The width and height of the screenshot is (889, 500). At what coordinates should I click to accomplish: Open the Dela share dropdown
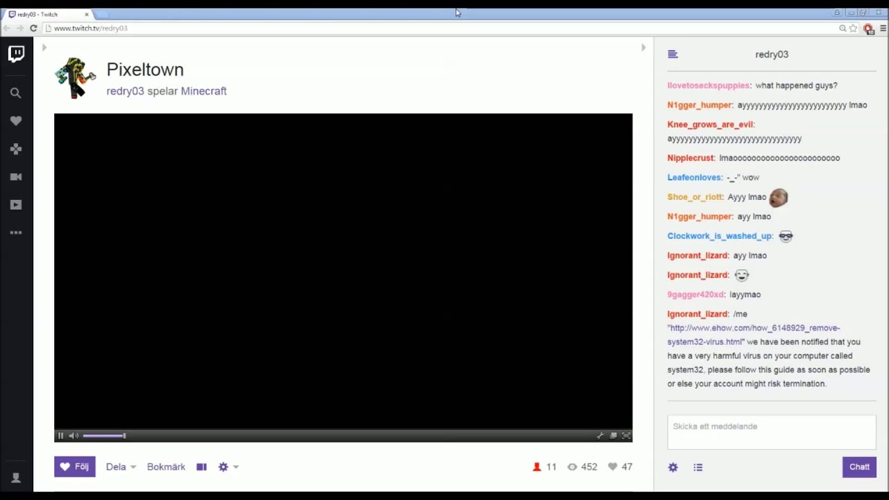click(x=121, y=467)
